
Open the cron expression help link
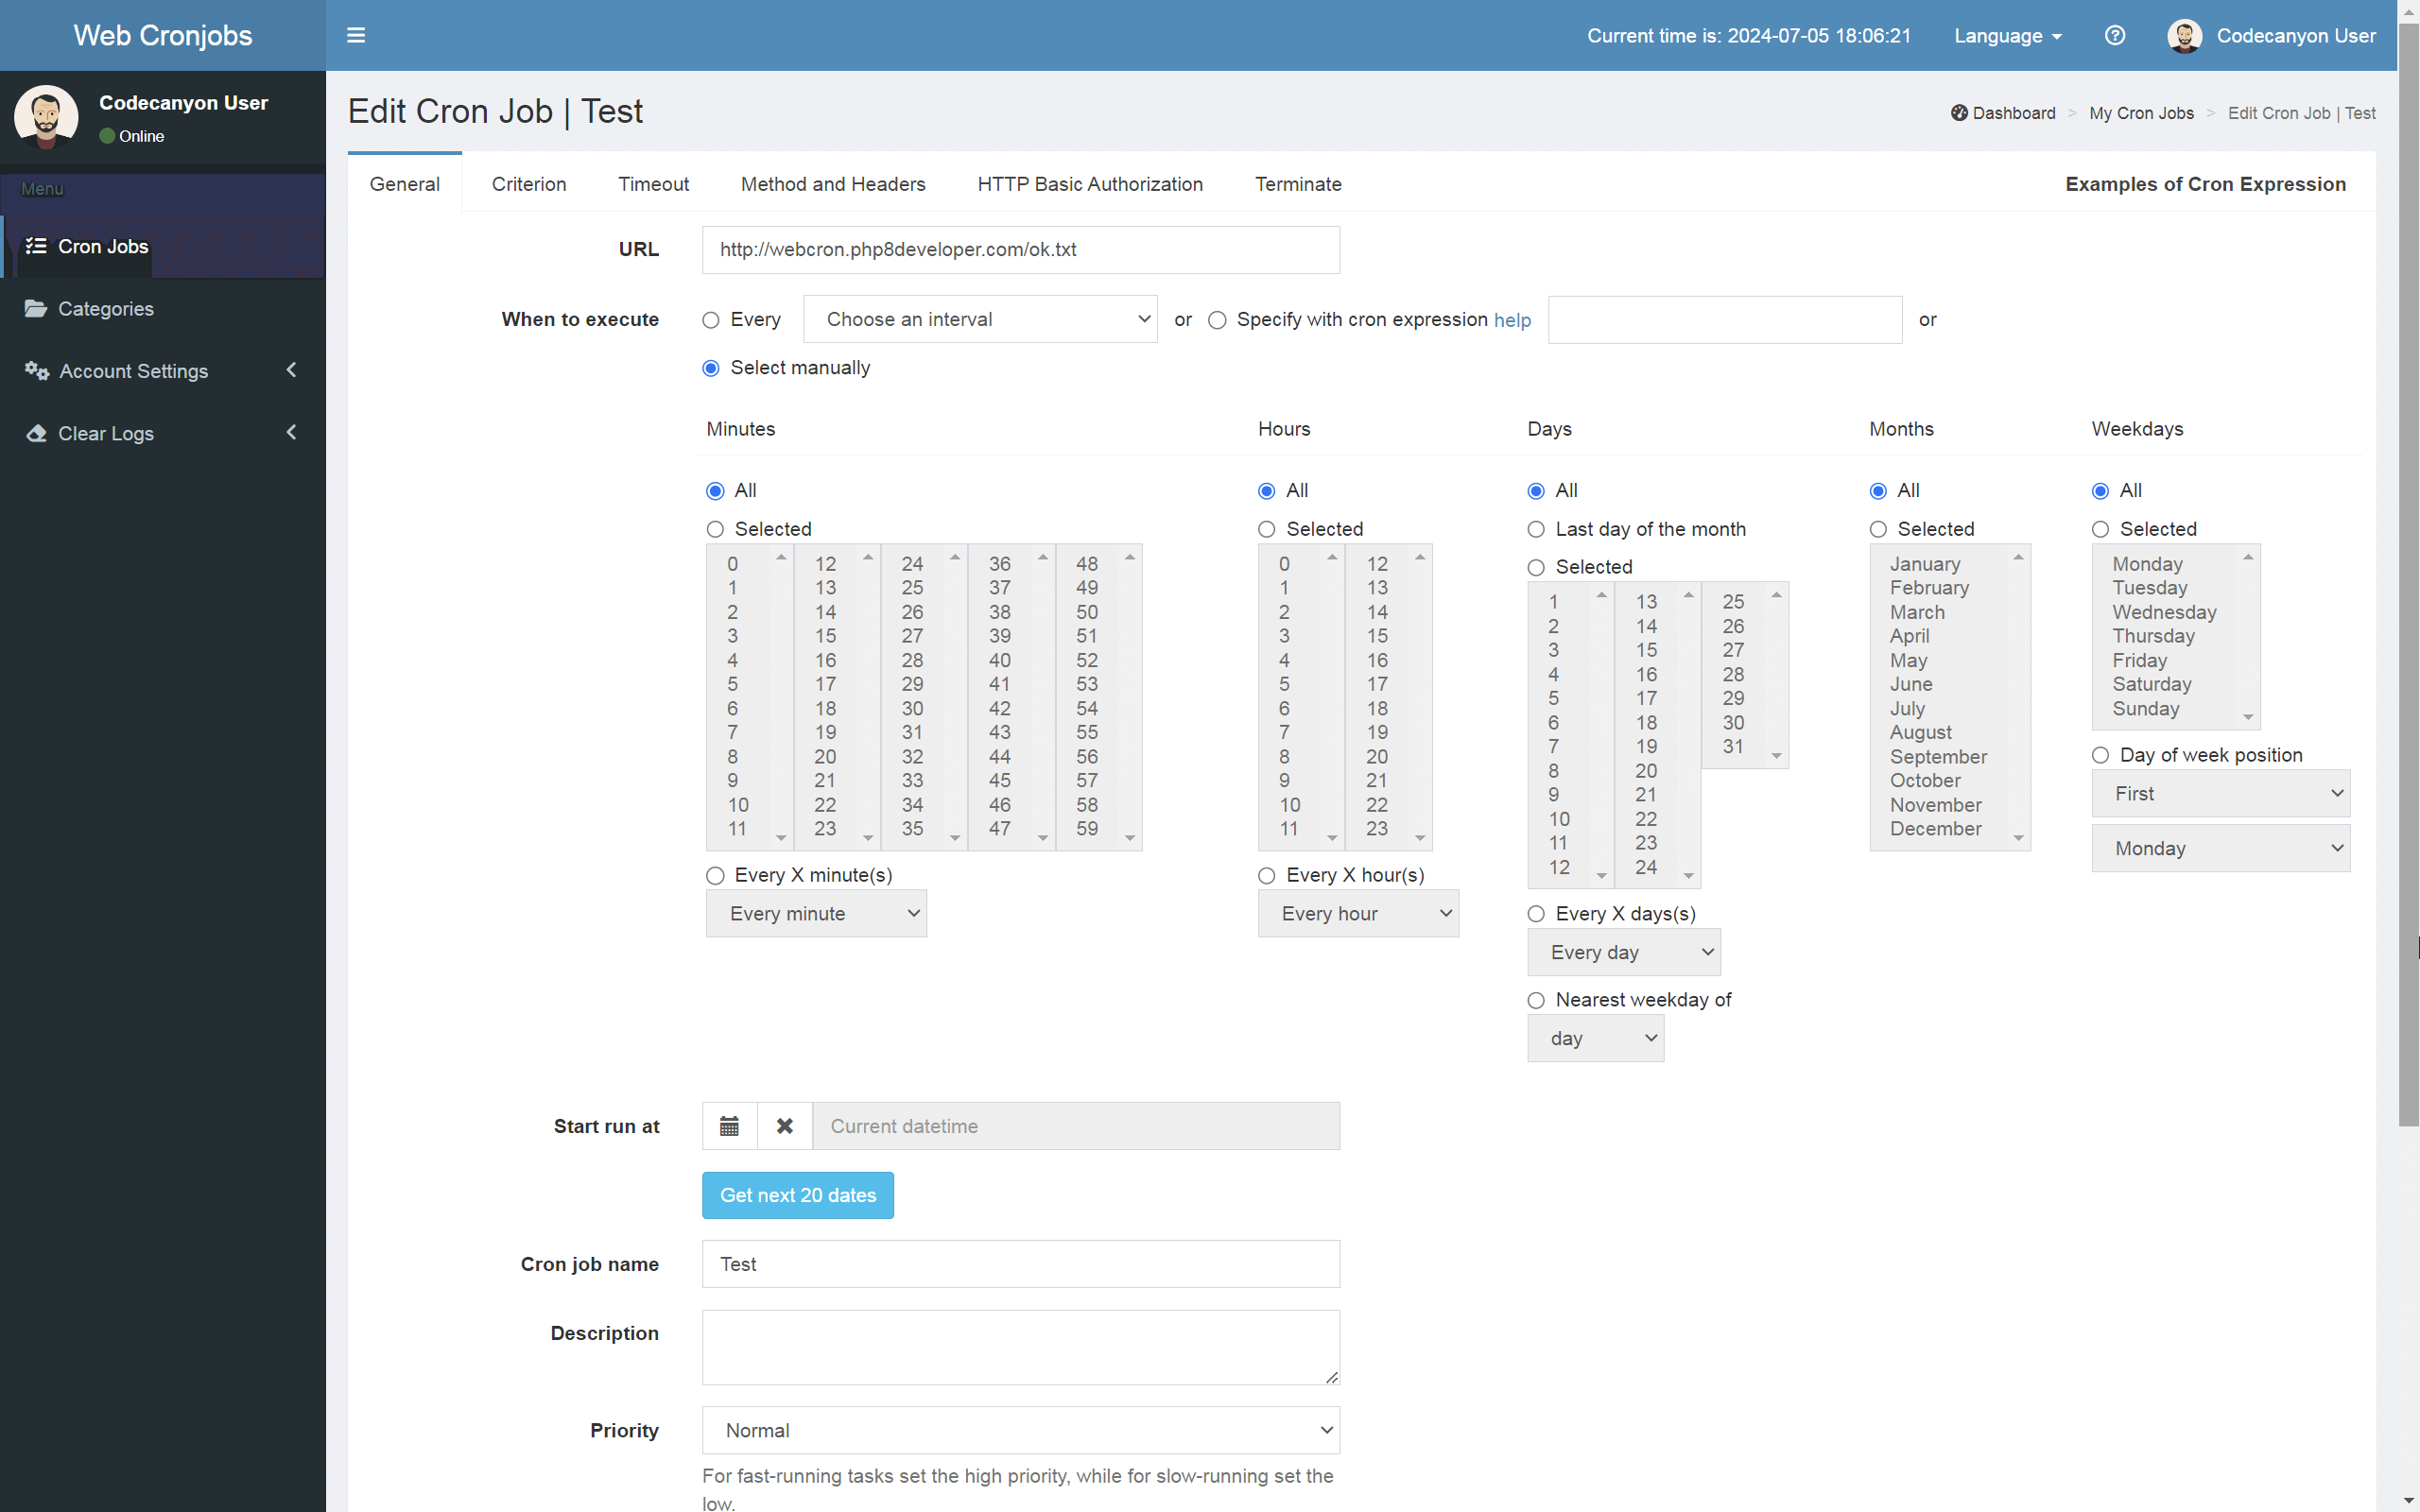click(x=1512, y=319)
